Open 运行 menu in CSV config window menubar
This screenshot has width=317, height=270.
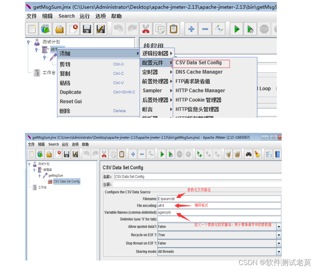click(x=65, y=144)
